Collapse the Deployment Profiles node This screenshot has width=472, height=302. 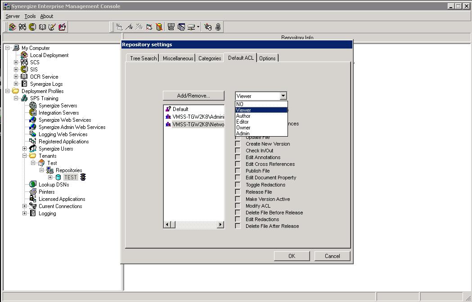8,91
